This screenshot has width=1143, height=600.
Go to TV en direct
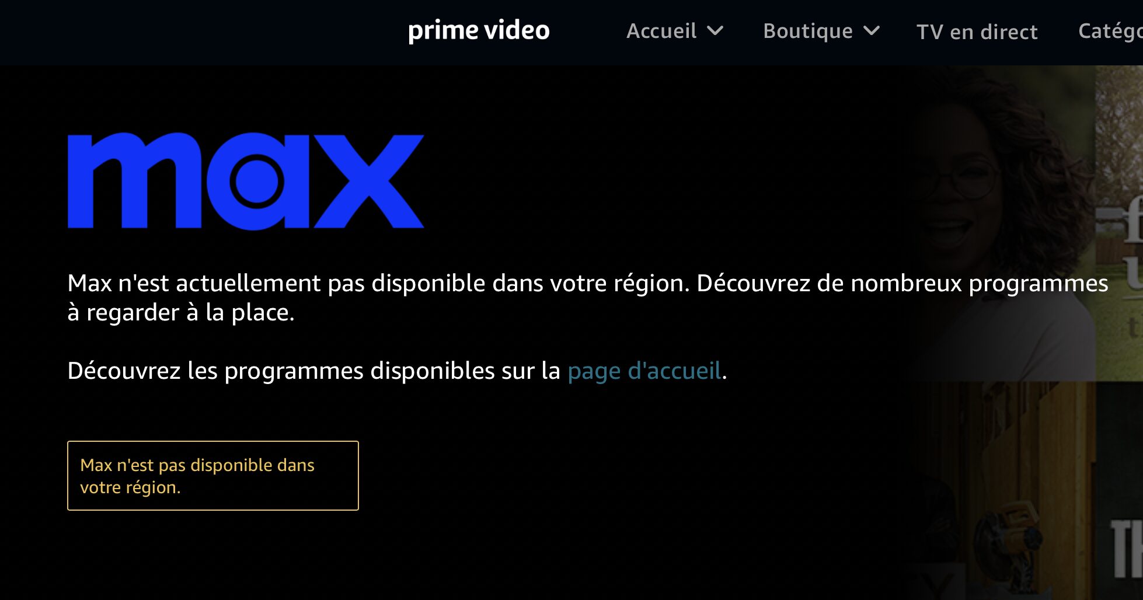click(977, 32)
